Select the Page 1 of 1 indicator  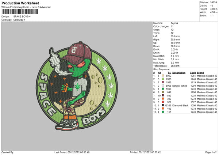coord(211,152)
